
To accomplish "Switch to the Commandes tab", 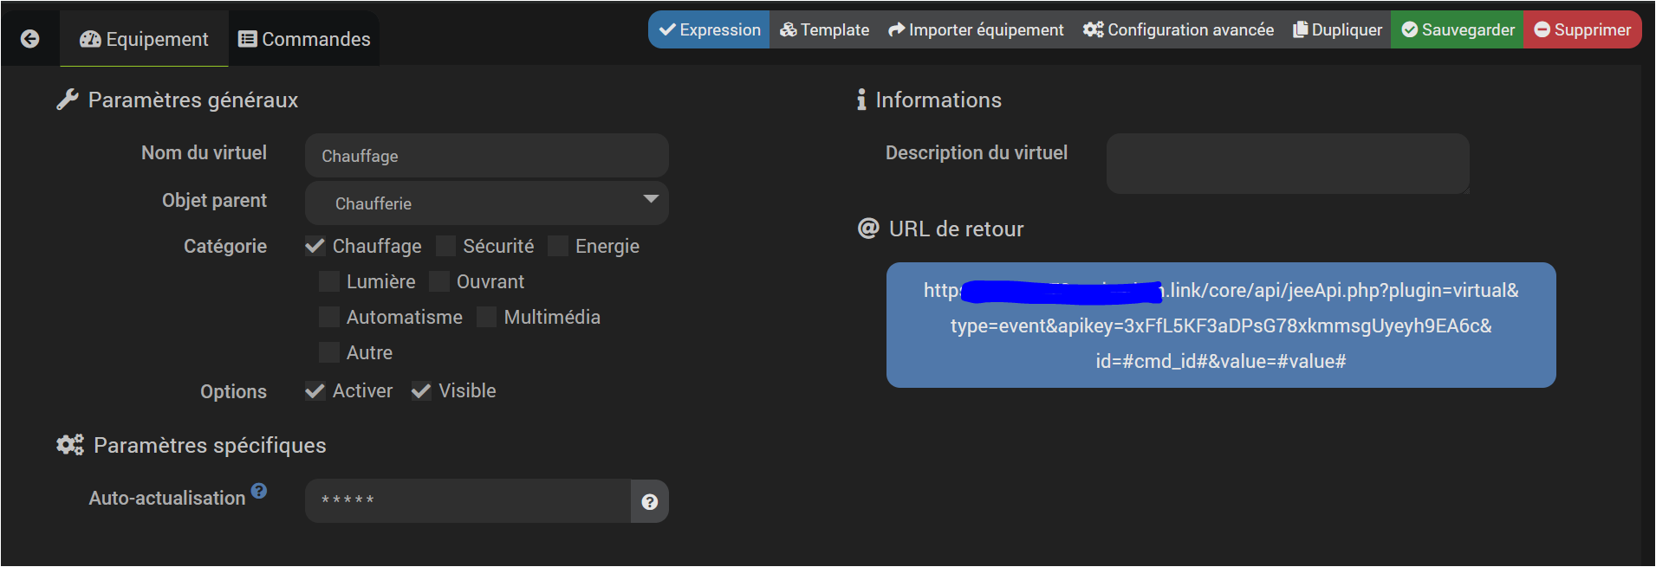I will (x=304, y=40).
